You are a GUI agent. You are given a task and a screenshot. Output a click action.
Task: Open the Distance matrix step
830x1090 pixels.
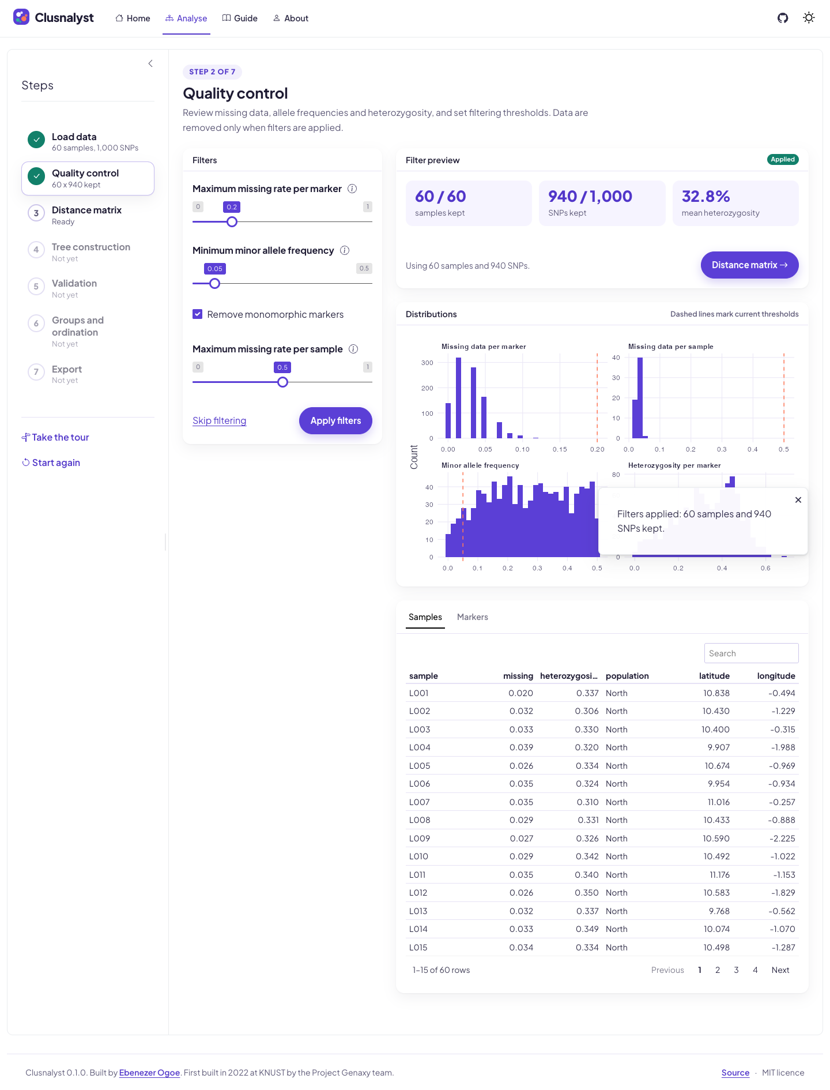[x=88, y=215]
